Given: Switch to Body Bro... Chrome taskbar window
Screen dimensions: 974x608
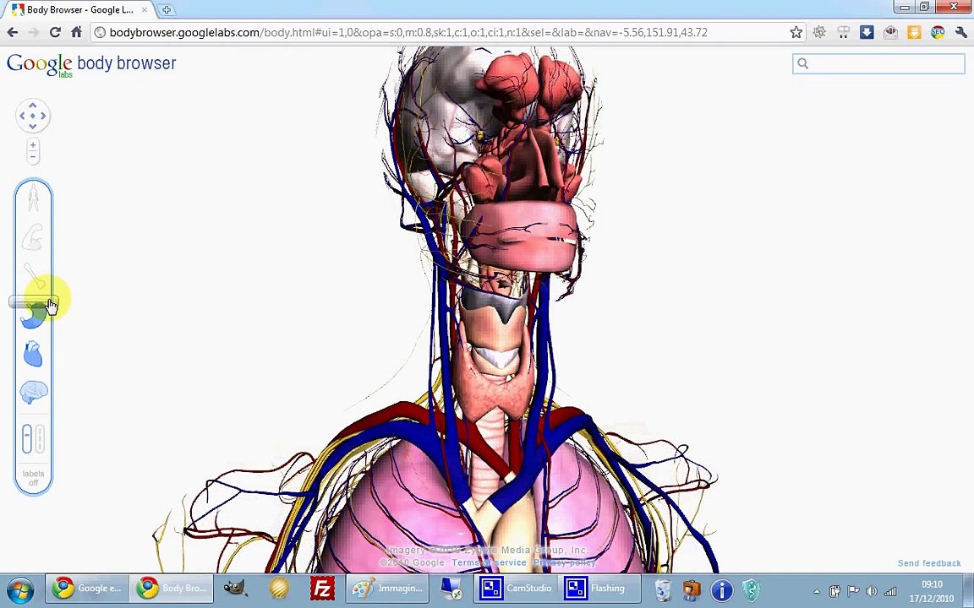Looking at the screenshot, I should pyautogui.click(x=172, y=588).
